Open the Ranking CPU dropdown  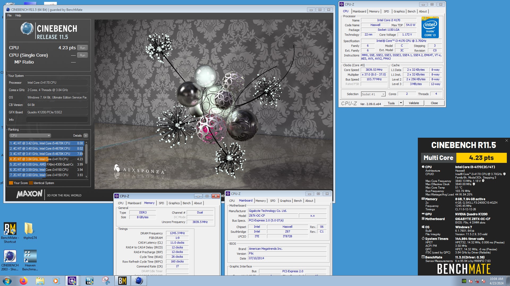click(x=30, y=136)
